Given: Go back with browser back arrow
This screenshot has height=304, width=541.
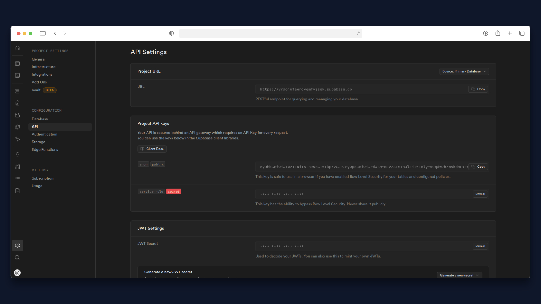Looking at the screenshot, I should point(55,33).
